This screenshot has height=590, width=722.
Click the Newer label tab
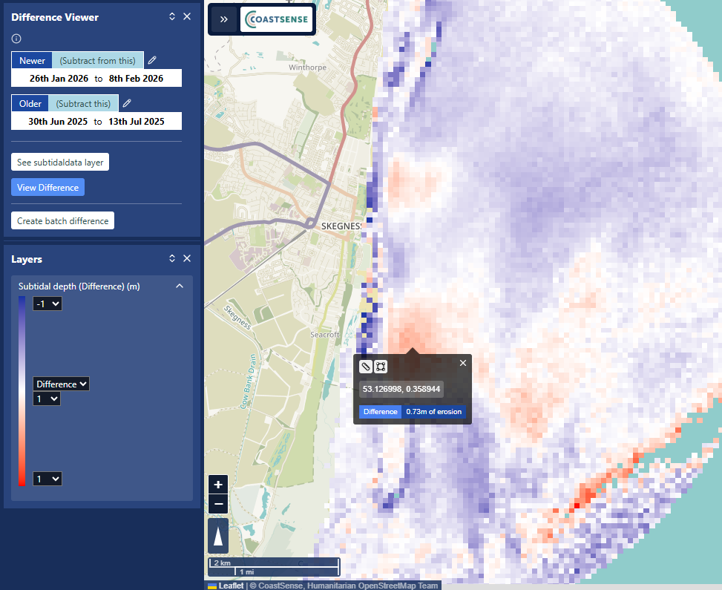(32, 61)
